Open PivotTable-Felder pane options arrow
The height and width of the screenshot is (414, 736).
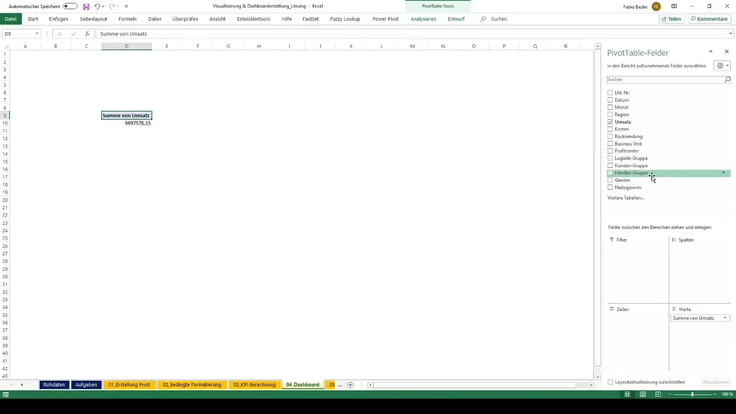(711, 52)
